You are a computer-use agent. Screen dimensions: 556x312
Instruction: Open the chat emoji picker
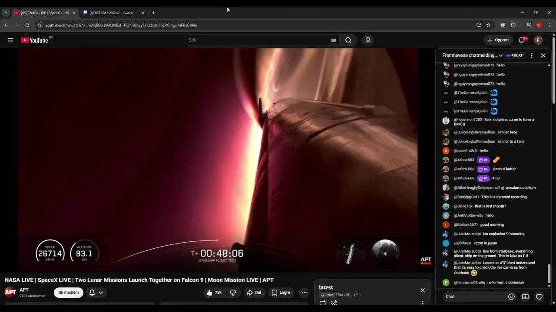(x=511, y=297)
